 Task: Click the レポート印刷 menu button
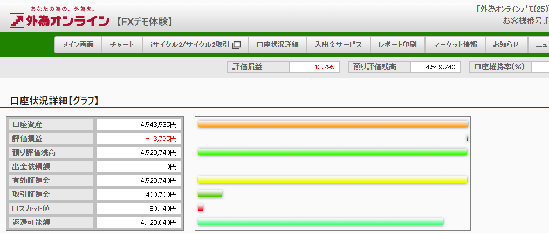[x=397, y=45]
